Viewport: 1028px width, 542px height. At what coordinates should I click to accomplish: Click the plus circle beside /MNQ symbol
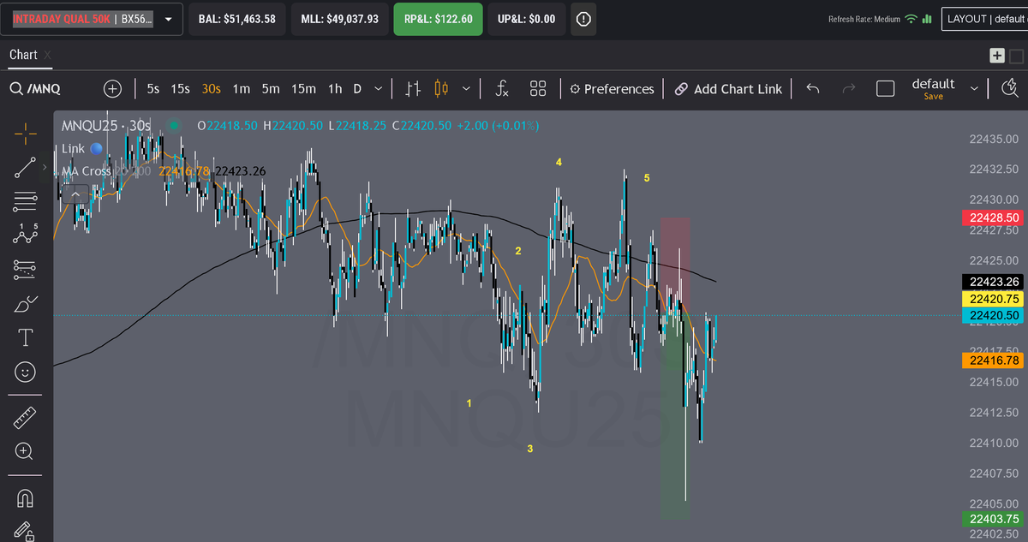pyautogui.click(x=113, y=88)
